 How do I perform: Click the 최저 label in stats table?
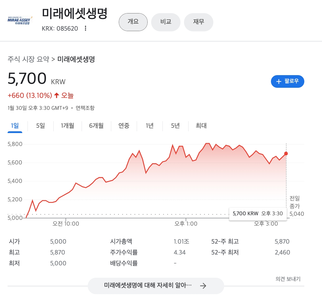(14, 263)
